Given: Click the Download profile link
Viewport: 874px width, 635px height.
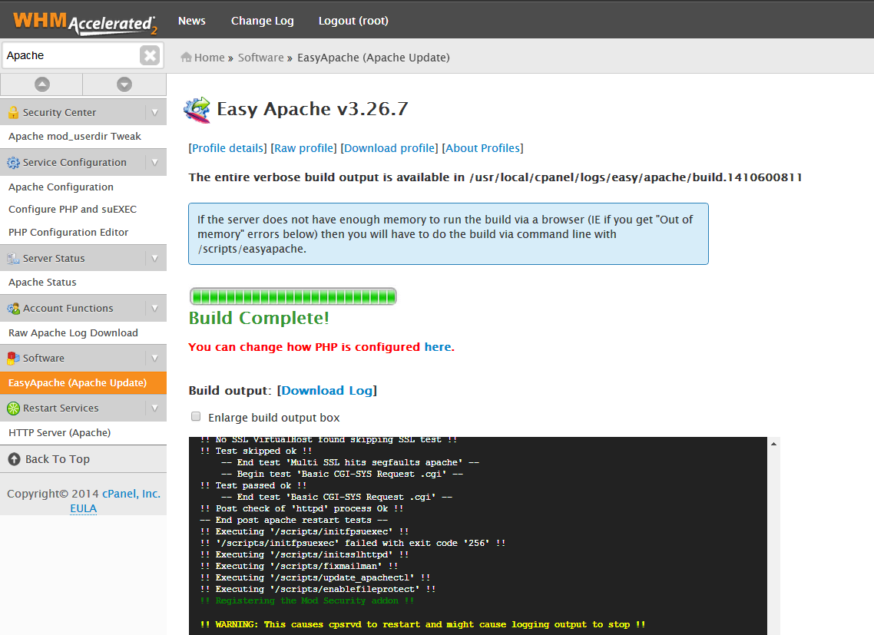Looking at the screenshot, I should [389, 148].
